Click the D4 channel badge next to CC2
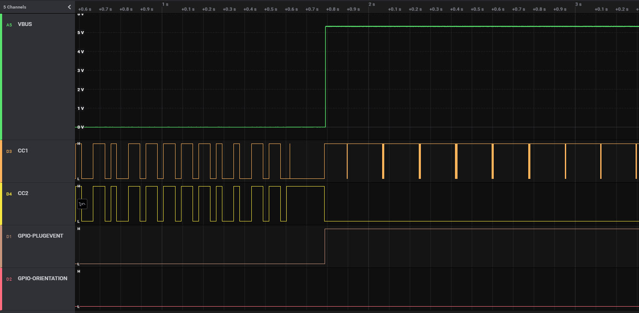This screenshot has width=639, height=313. pyautogui.click(x=9, y=193)
